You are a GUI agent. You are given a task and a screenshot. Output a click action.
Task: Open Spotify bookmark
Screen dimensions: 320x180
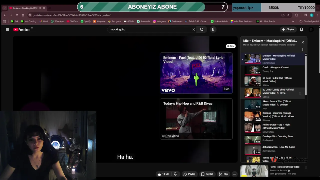click(85, 21)
